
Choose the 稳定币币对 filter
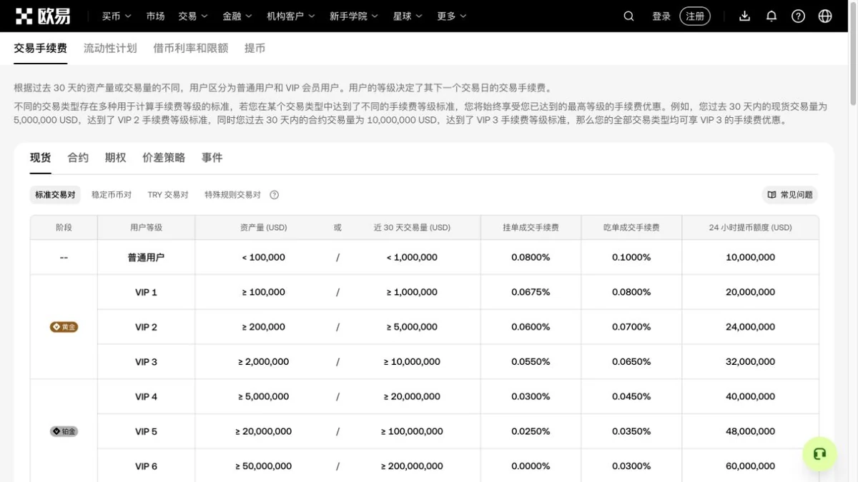(112, 195)
